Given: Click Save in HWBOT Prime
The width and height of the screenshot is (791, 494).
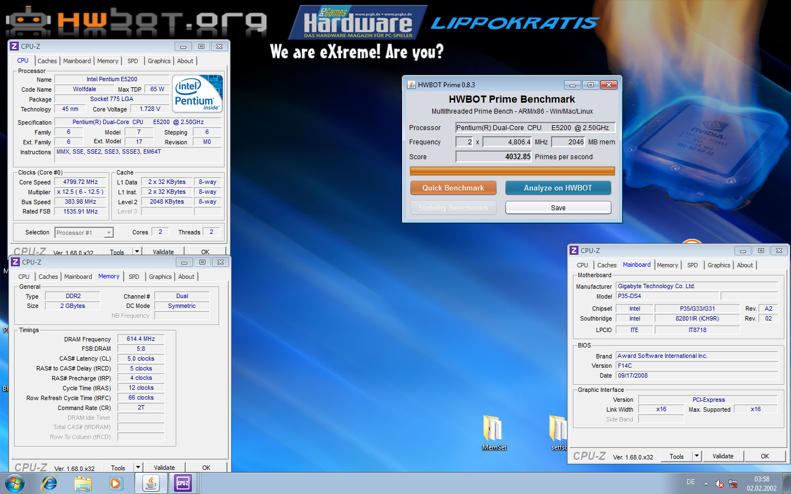Looking at the screenshot, I should pyautogui.click(x=558, y=207).
